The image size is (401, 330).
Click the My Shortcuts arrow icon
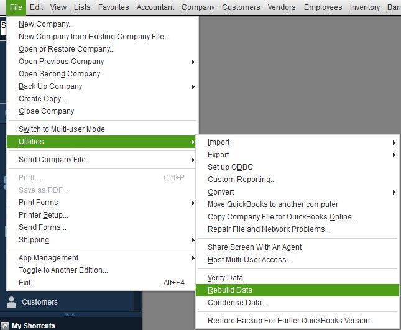click(x=5, y=326)
